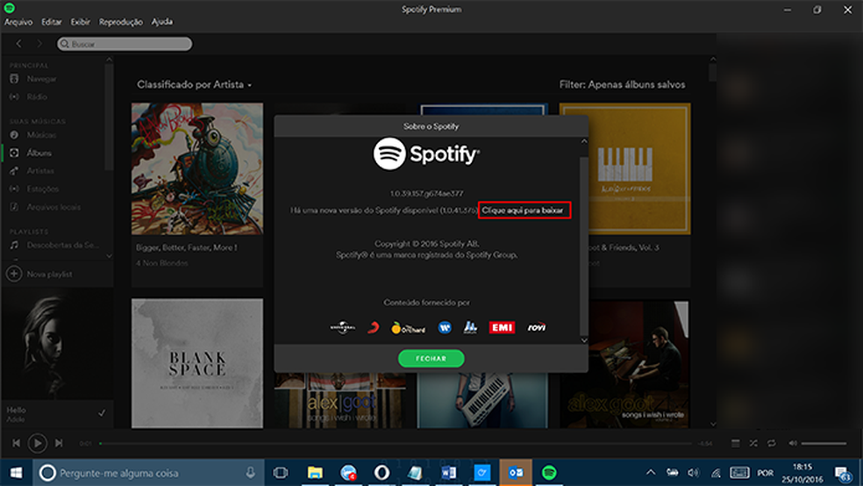This screenshot has width=863, height=486.
Task: Click the sidebar scroll down arrow
Action: (x=109, y=256)
